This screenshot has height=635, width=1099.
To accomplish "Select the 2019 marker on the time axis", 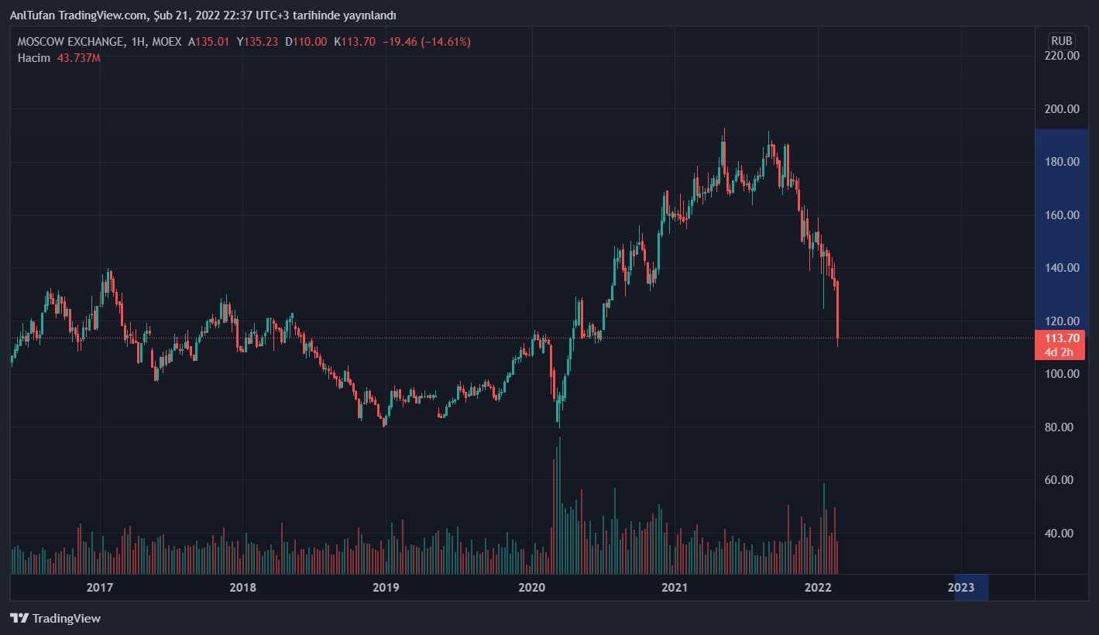I will click(386, 588).
